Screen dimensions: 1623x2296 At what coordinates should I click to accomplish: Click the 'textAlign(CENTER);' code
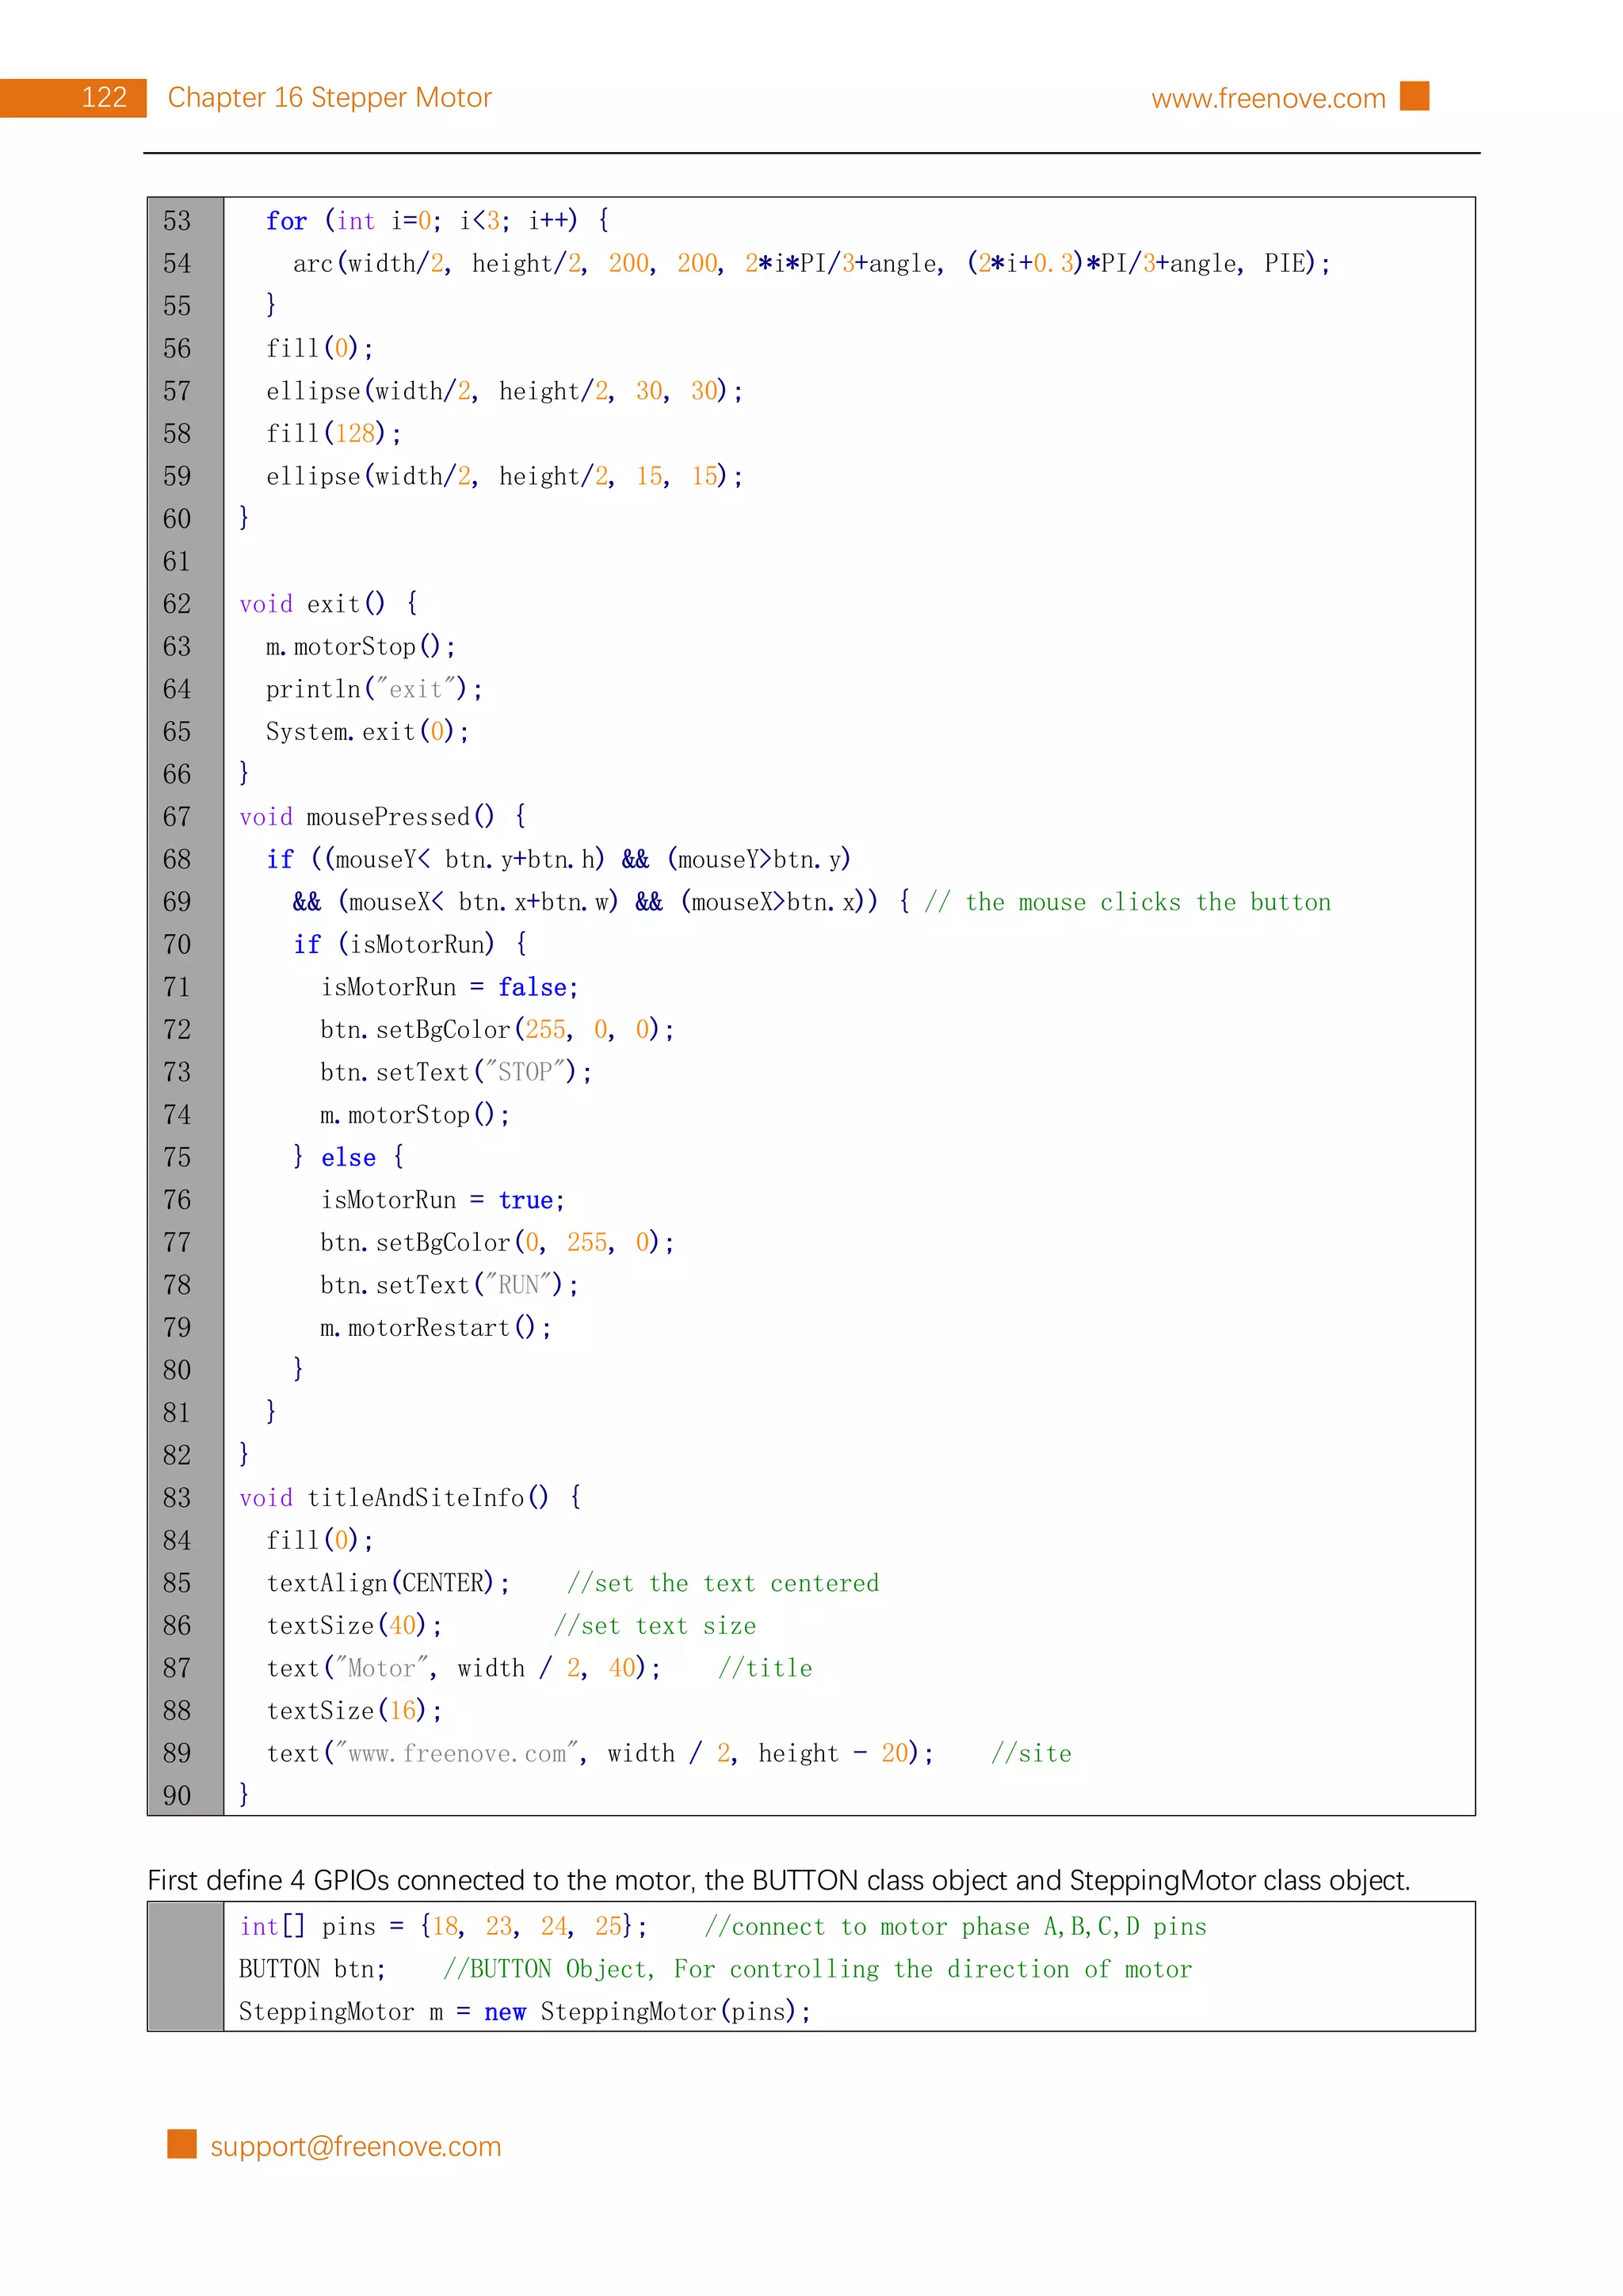[388, 1583]
